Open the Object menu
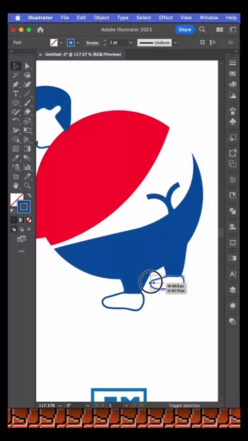Screen dimensions: 248x441 point(101,18)
